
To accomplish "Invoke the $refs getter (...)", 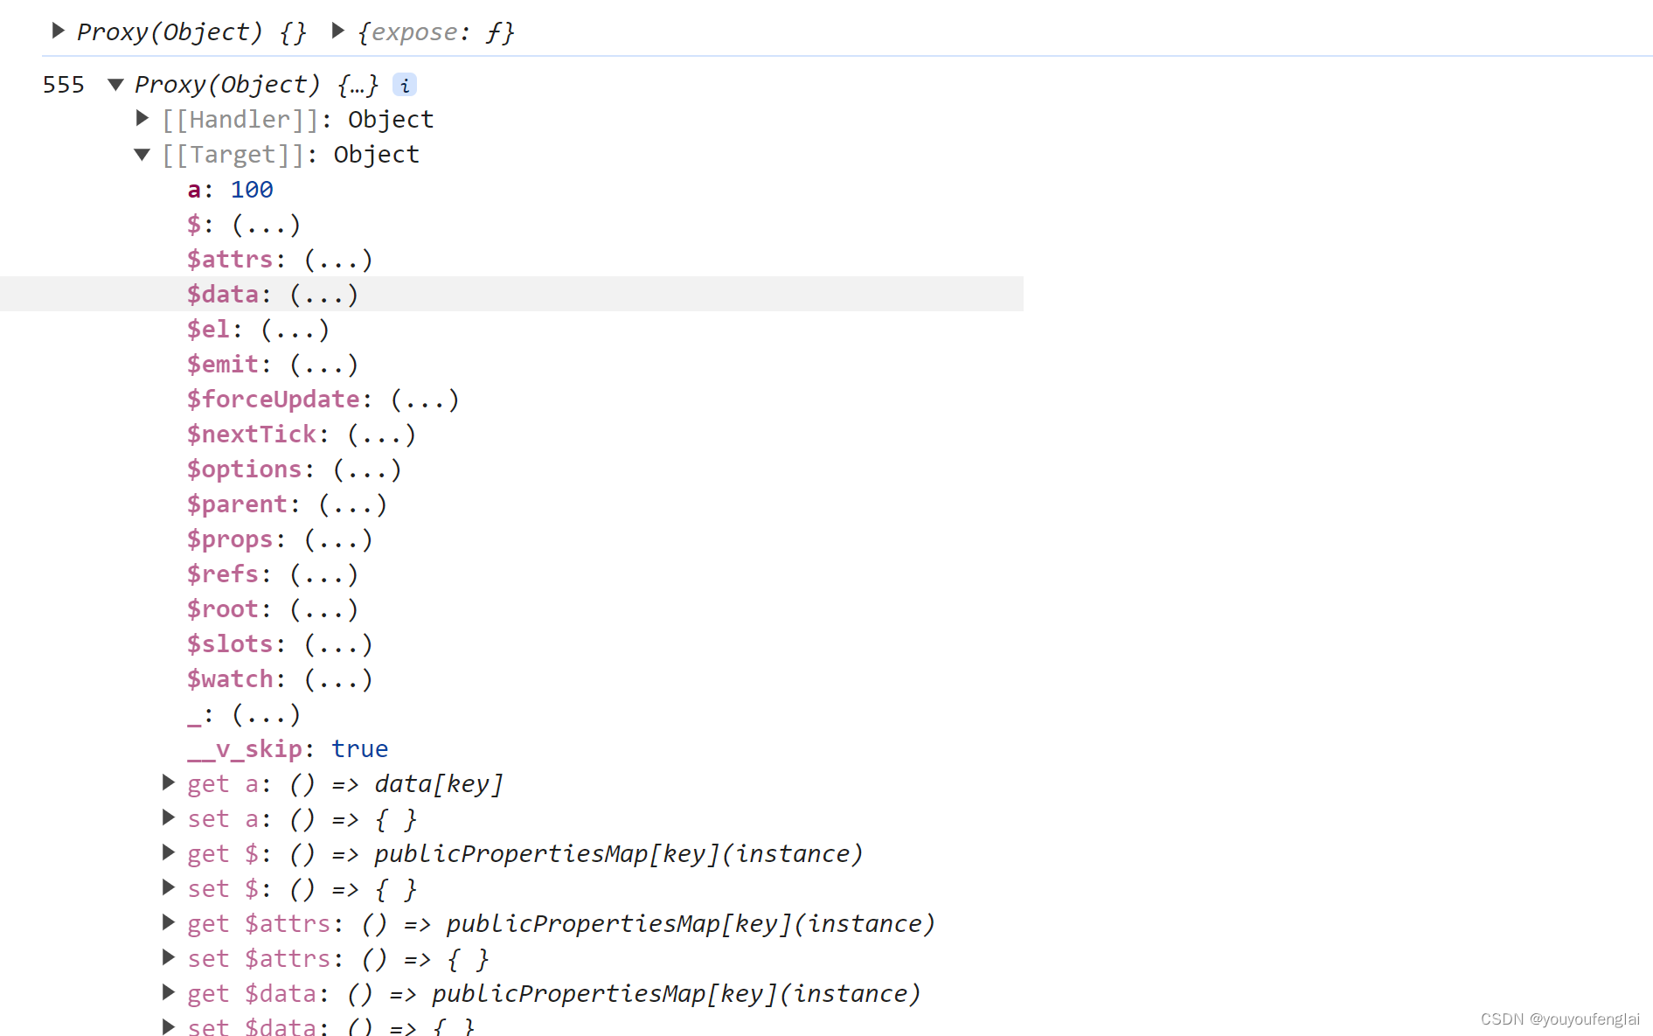I will (323, 574).
